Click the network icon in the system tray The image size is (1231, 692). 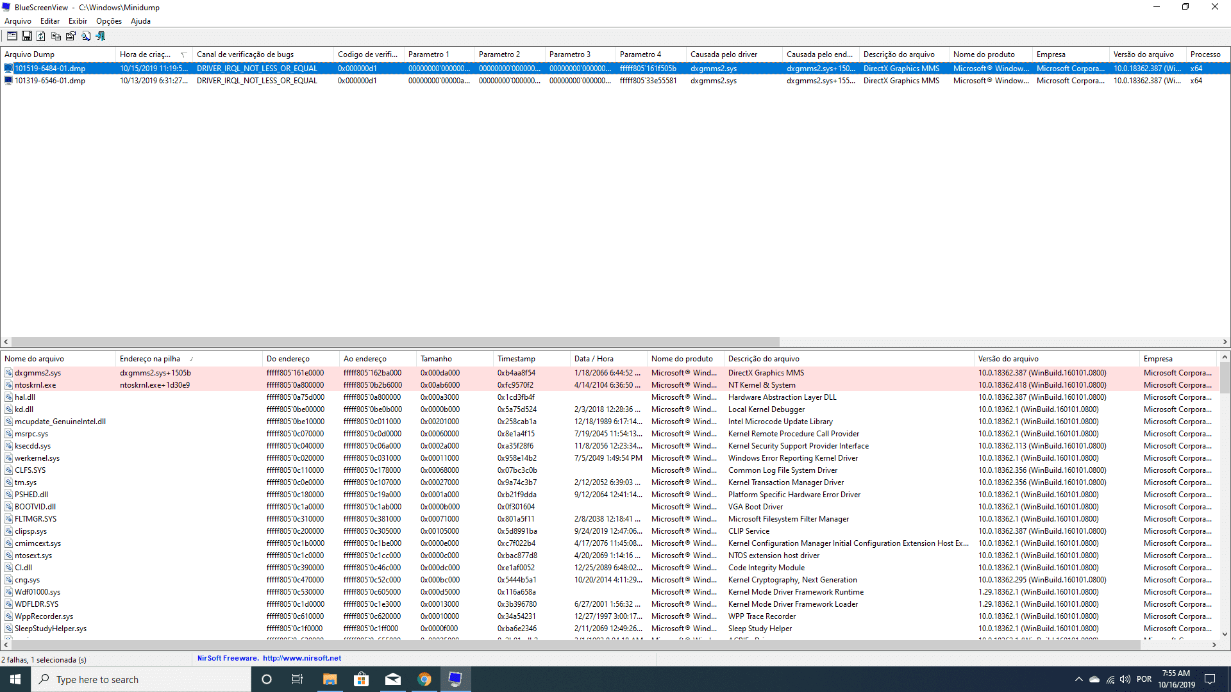coord(1110,679)
